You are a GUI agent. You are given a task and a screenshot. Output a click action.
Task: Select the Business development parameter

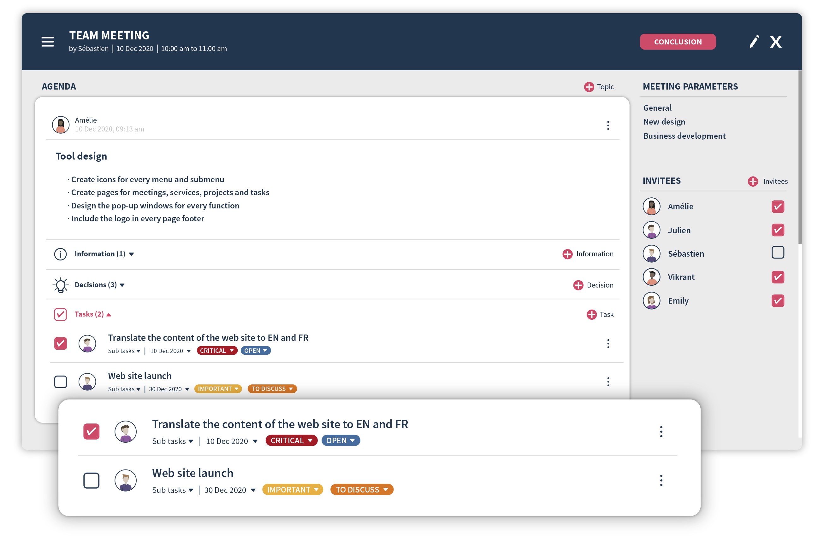coord(685,136)
